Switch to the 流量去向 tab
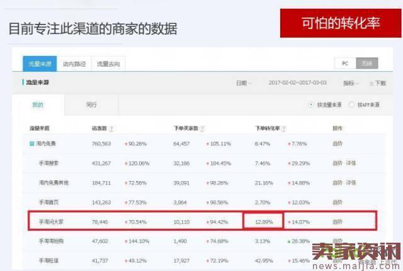The height and width of the screenshot is (271, 403). [x=108, y=64]
